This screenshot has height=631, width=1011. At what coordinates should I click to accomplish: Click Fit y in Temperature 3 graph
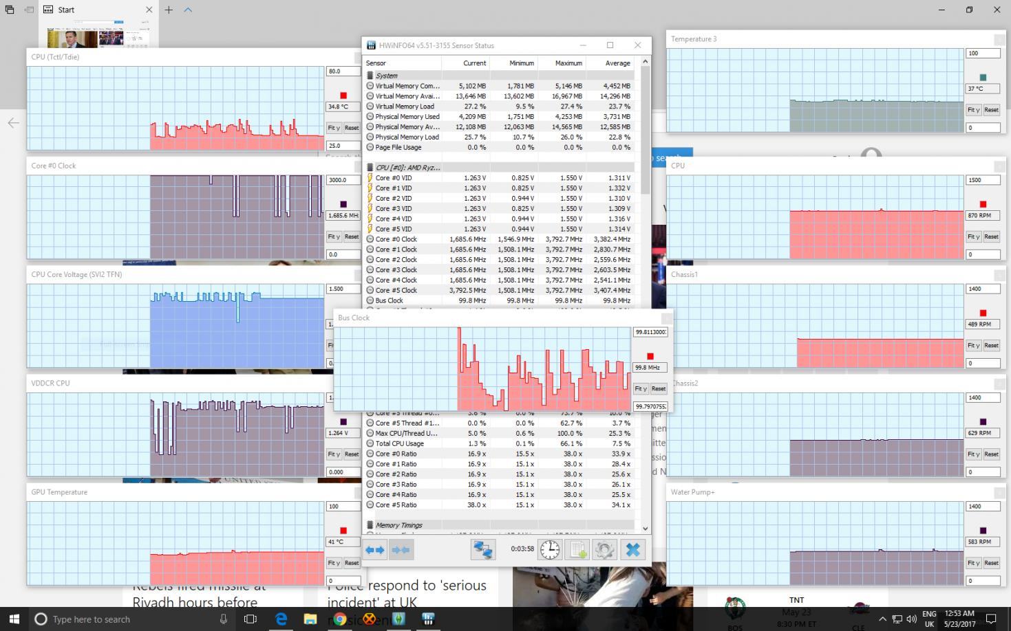coord(973,110)
